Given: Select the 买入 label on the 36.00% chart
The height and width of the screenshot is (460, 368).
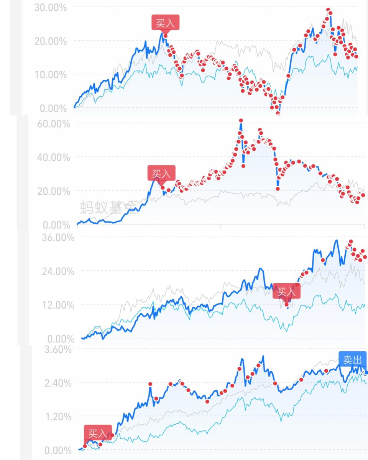Looking at the screenshot, I should pyautogui.click(x=286, y=291).
